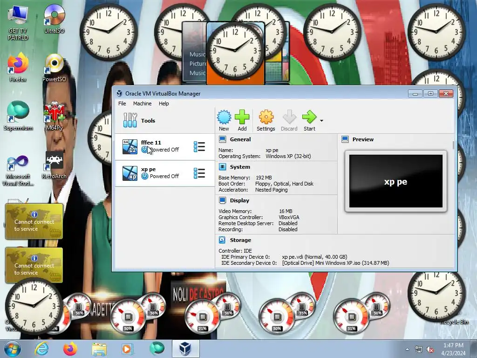Open Supermium from the taskbar
Viewport: 477px width, 358px height.
157,348
